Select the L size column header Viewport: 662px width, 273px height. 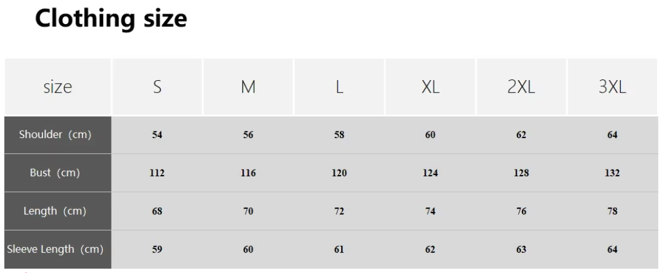(339, 86)
